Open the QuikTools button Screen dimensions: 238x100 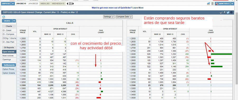222,4
